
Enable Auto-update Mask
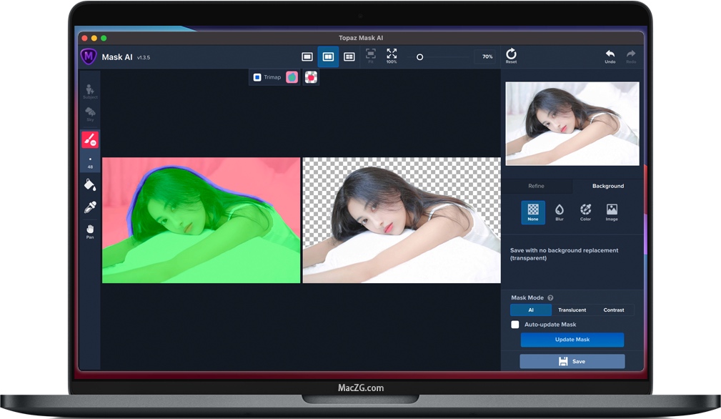pyautogui.click(x=515, y=324)
